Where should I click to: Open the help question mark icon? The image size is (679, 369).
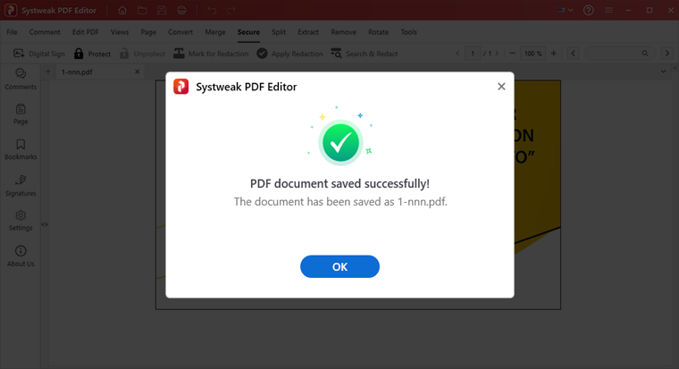coord(588,10)
